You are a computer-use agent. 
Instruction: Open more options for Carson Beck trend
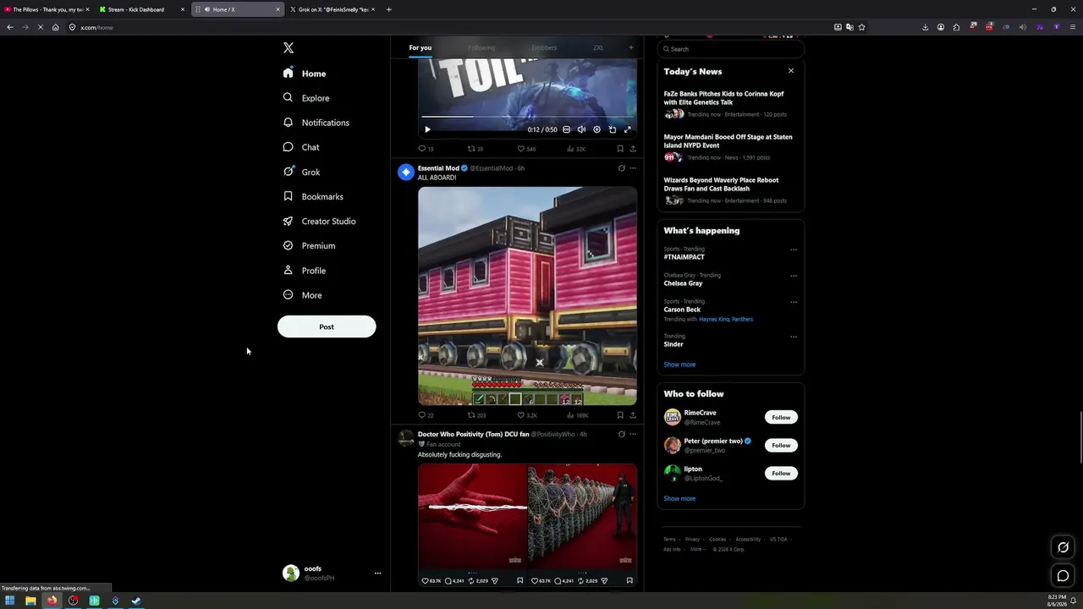coord(794,302)
